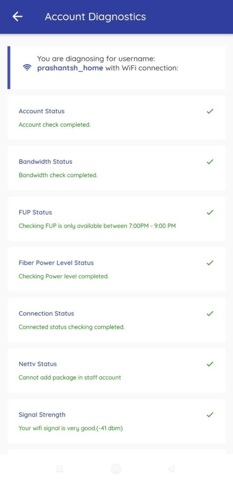Click the WiFi icon beside username
Screen dimensions: 233x482
(x=27, y=68)
